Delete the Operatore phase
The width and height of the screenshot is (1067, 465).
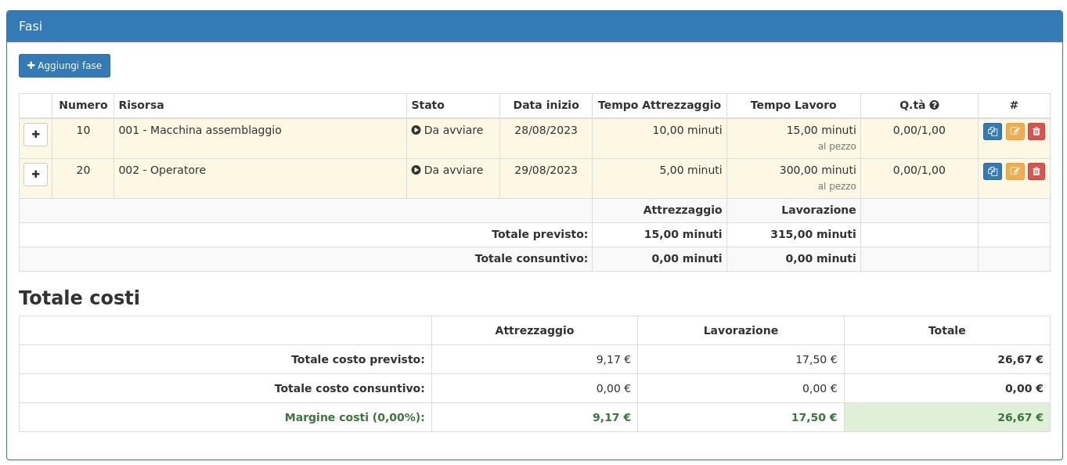(x=1036, y=171)
